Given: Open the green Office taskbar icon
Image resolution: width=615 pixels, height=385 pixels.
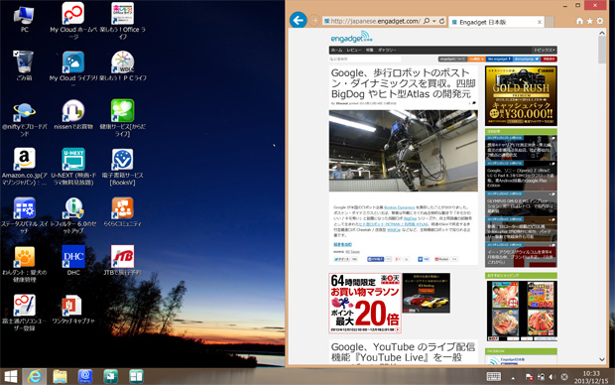Looking at the screenshot, I should (111, 377).
